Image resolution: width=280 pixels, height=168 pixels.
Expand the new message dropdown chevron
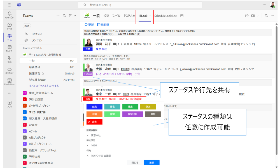75,16
